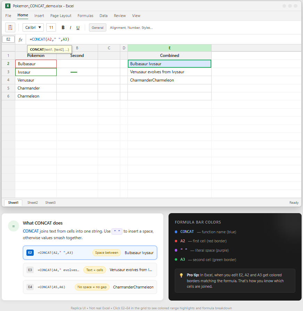The width and height of the screenshot is (303, 311).
Task: Click the Excel app logo icon
Action: (8, 6)
